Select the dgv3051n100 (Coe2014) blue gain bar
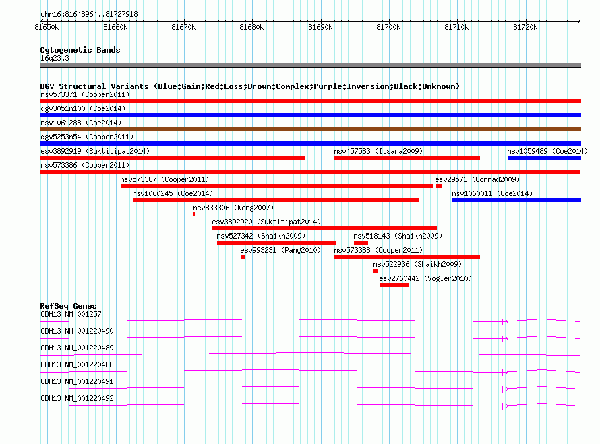Image resolution: width=600 pixels, height=444 pixels. 310,115
